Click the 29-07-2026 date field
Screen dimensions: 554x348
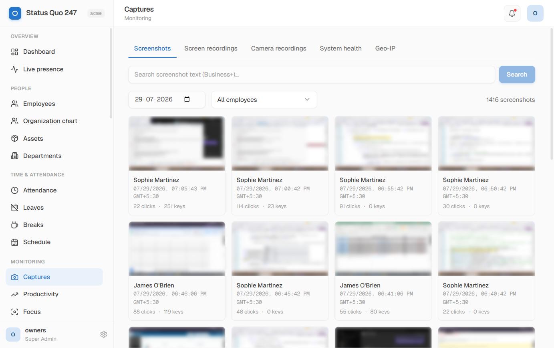pos(167,99)
